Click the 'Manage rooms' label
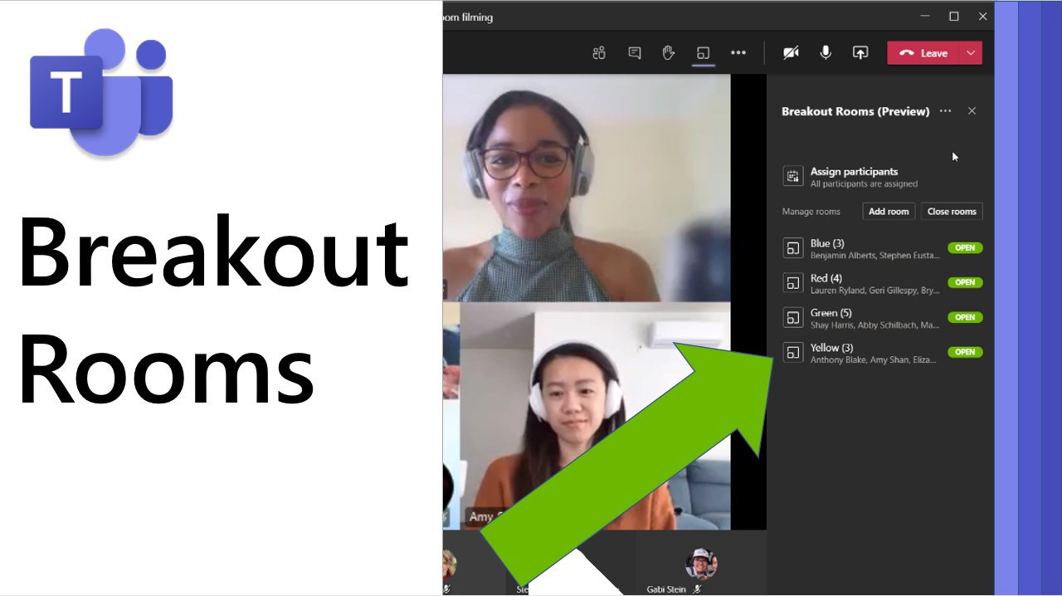The height and width of the screenshot is (596, 1062). 811,212
